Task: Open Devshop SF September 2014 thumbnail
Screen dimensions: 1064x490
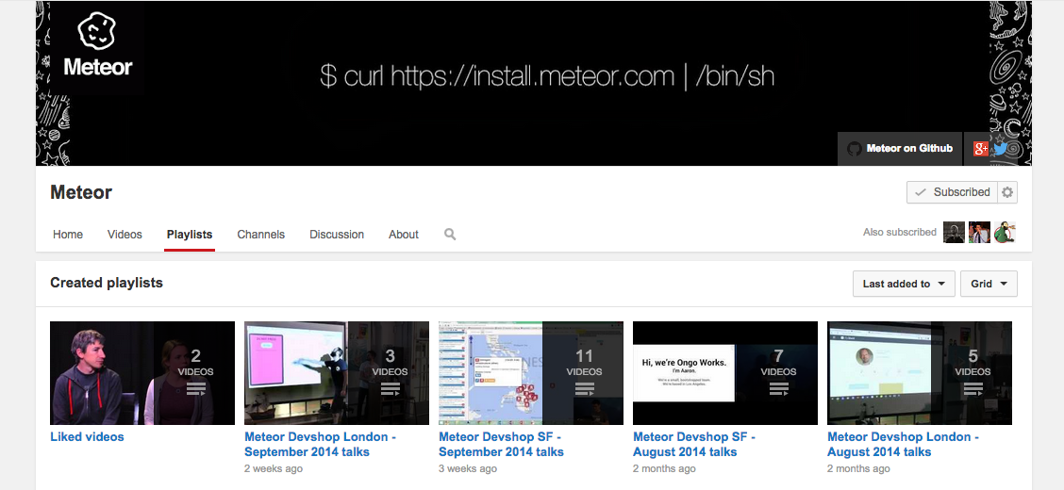Action: pyautogui.click(x=531, y=373)
